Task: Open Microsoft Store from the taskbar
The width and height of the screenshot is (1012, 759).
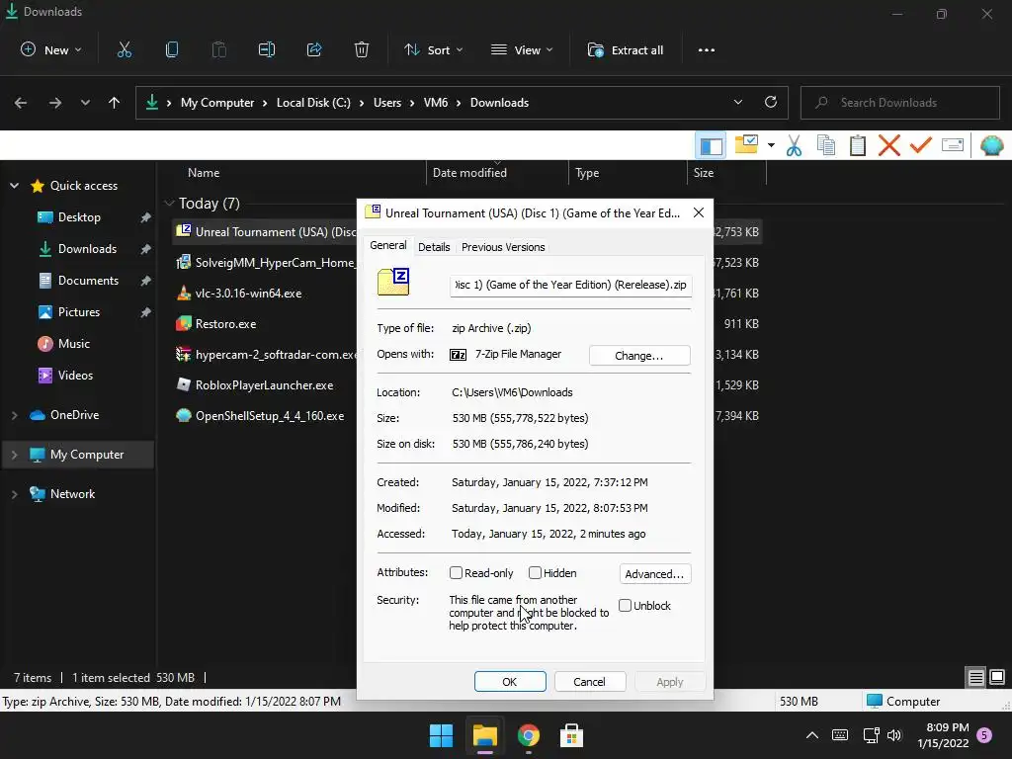Action: point(571,735)
